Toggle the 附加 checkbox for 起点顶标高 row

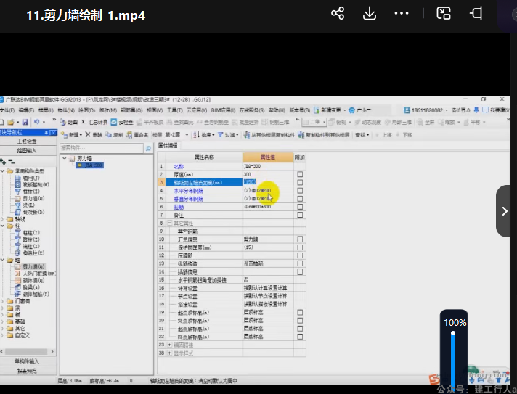coord(300,312)
